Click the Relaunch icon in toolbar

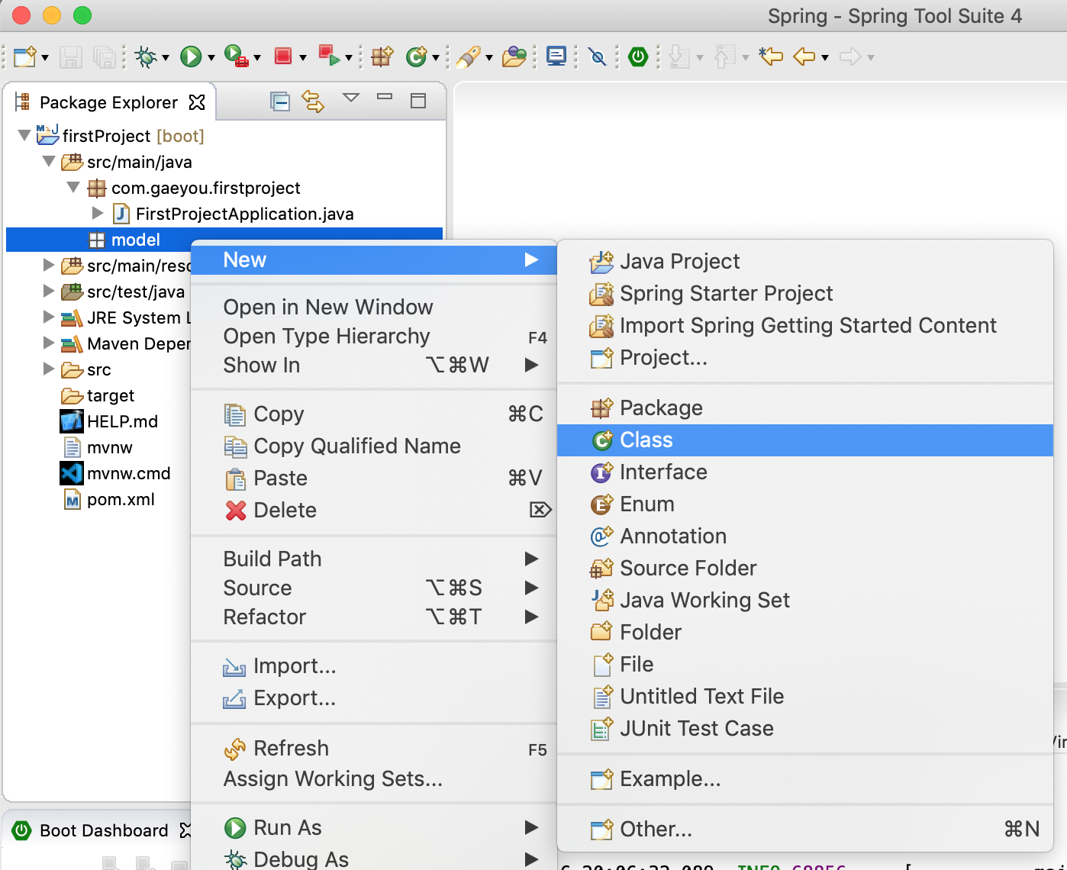(329, 56)
